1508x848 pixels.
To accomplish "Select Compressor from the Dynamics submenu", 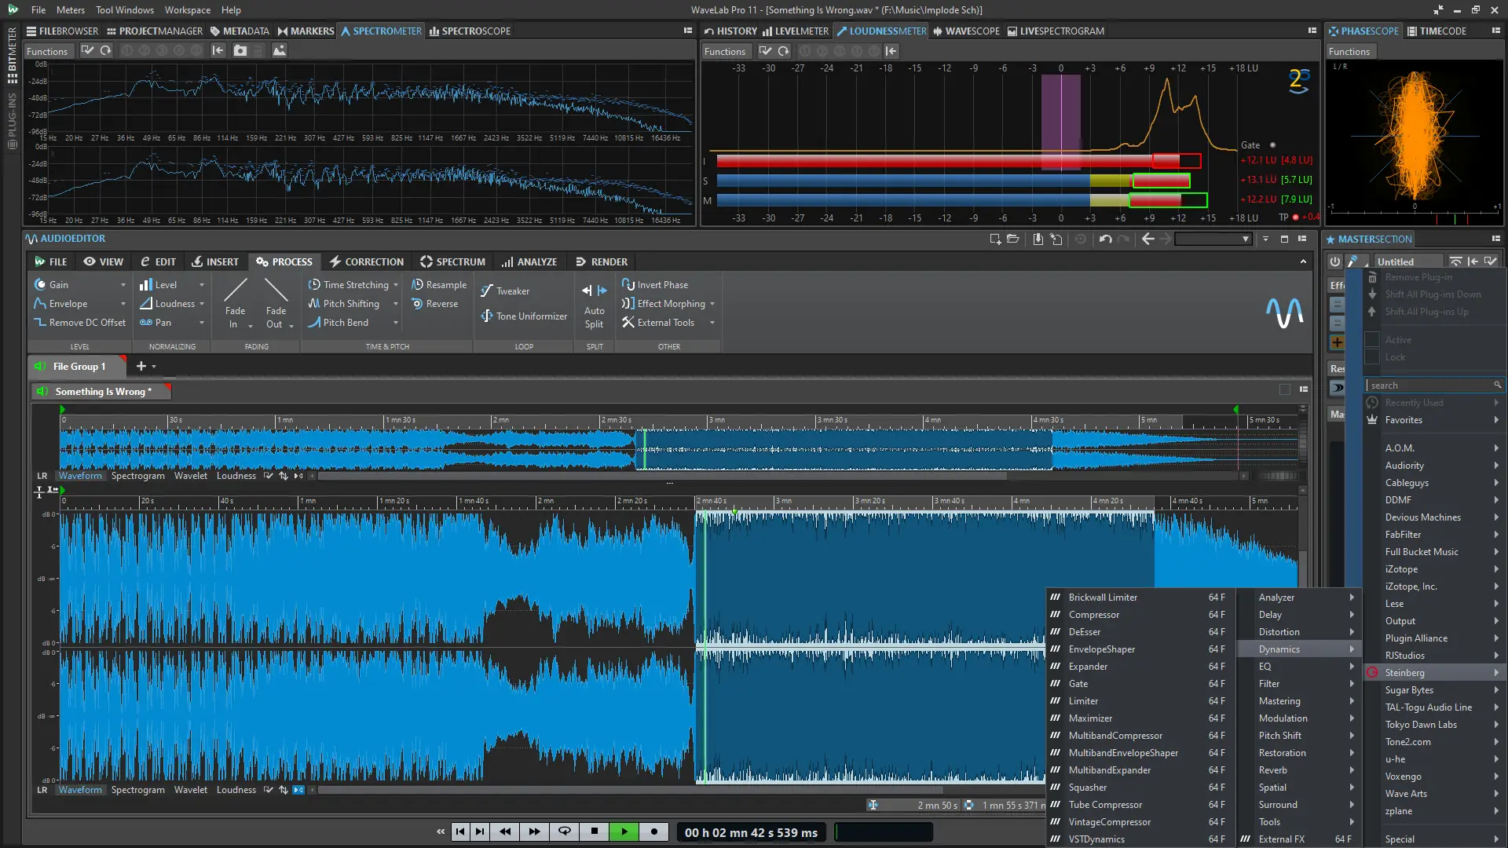I will (x=1093, y=615).
